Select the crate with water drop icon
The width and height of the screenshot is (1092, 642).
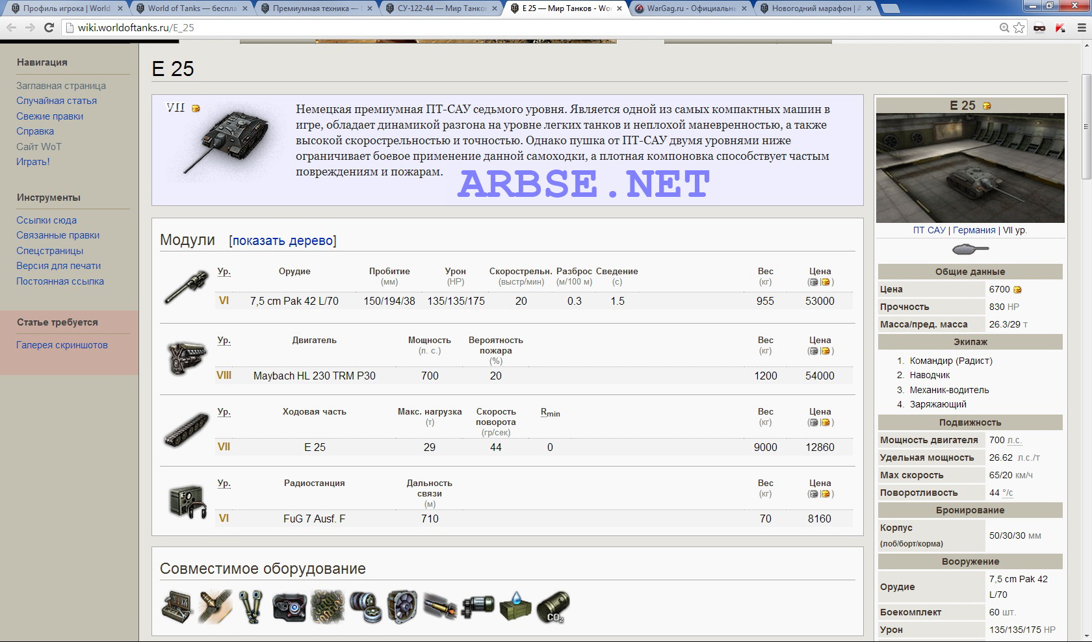(515, 607)
